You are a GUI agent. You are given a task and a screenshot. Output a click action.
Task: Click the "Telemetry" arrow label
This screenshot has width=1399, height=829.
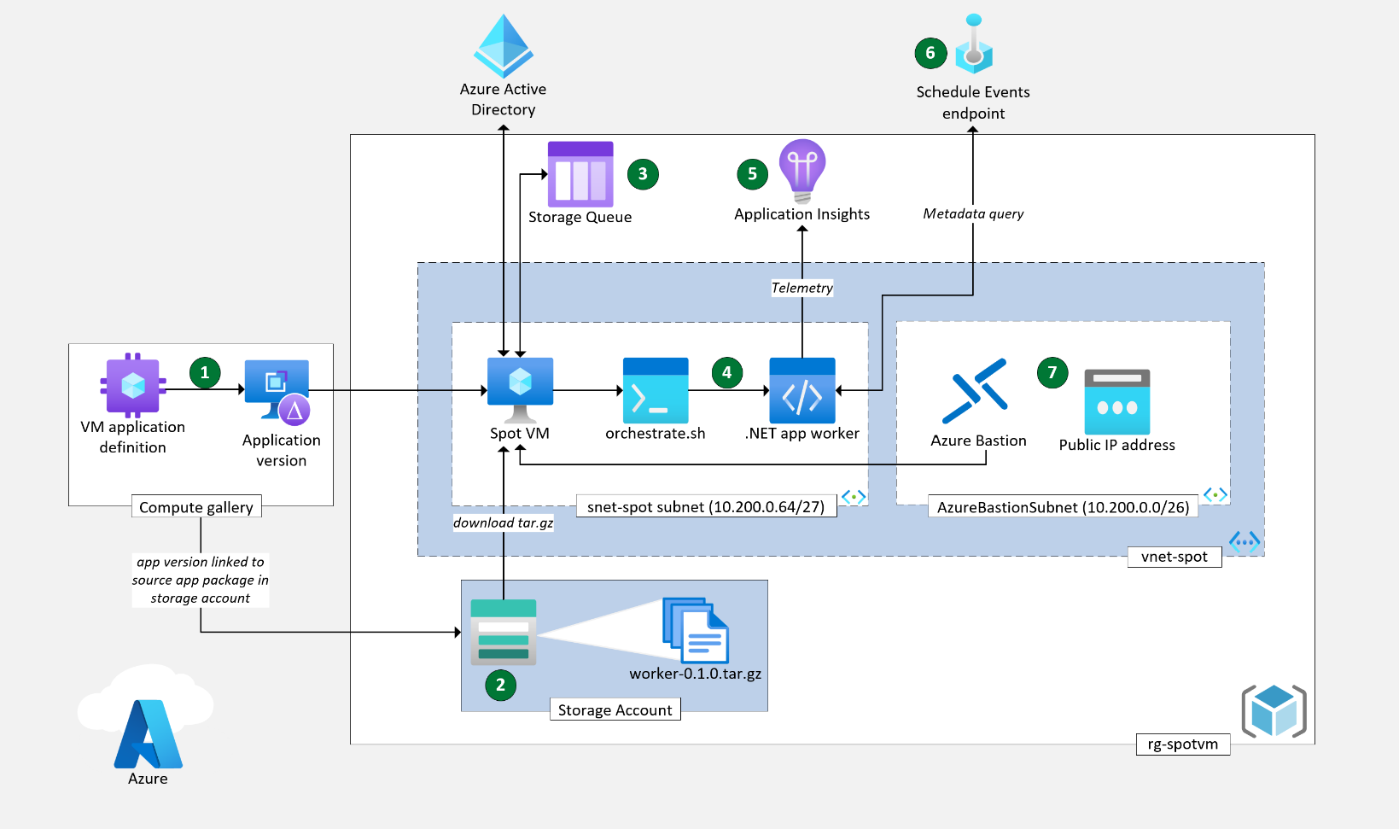[802, 288]
